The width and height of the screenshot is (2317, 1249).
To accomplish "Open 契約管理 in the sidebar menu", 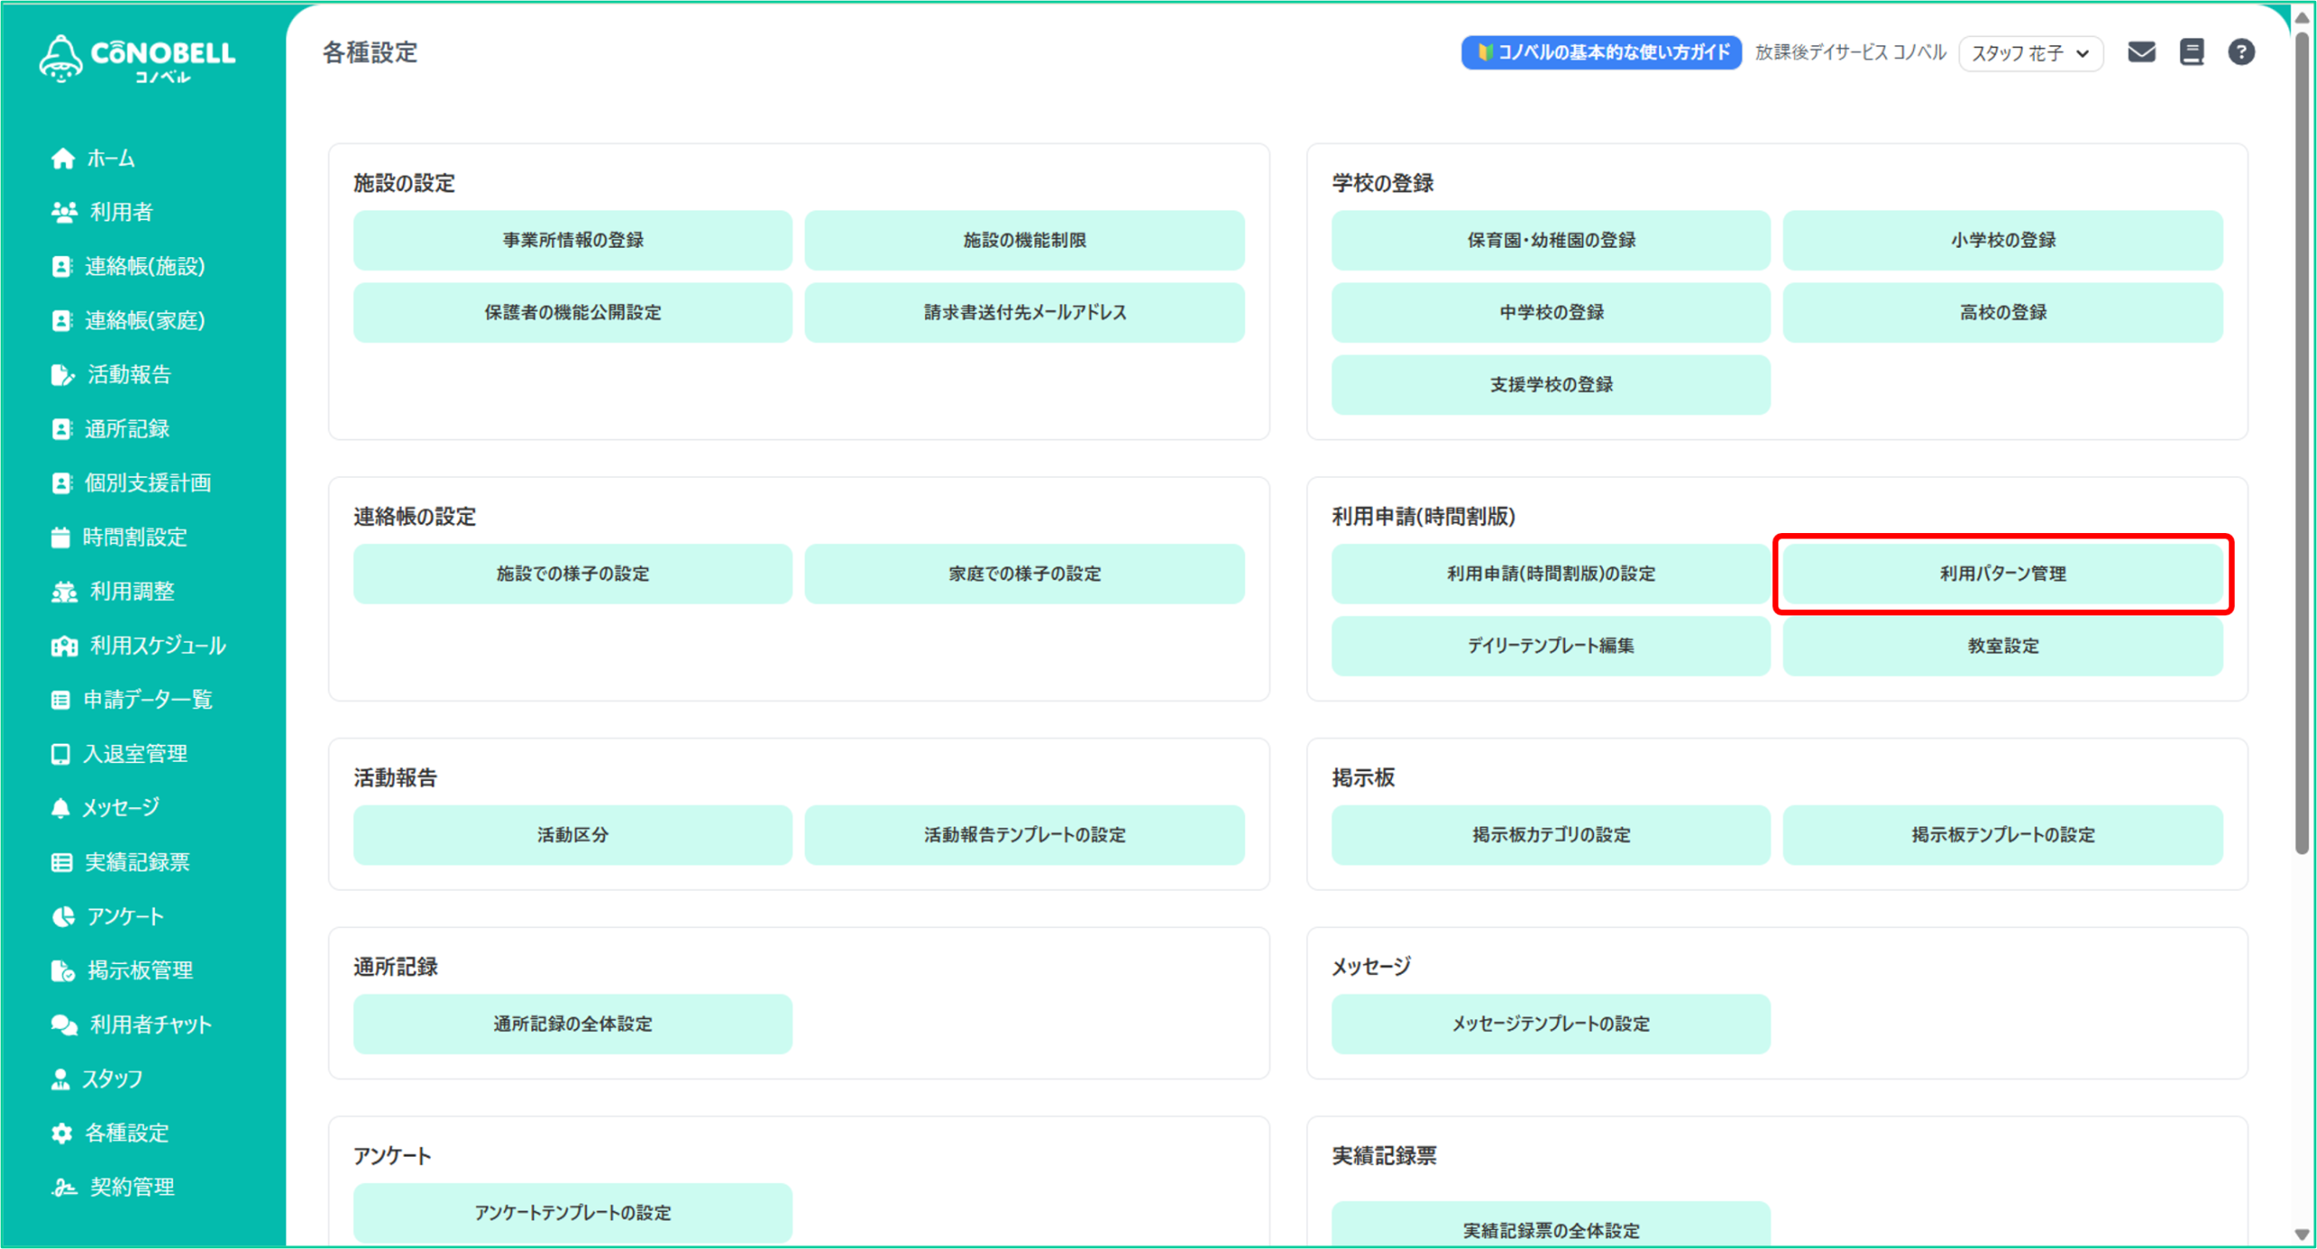I will pos(131,1187).
